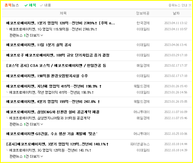
Task: Click 이데일리 provider beside 198억원 환경오염방지시설 수주
Action: pos(143,76)
